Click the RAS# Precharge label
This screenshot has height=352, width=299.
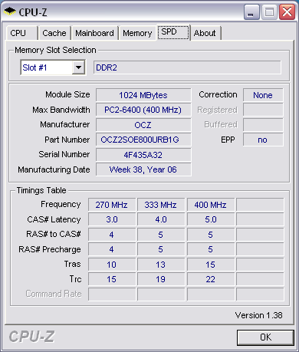(50, 249)
